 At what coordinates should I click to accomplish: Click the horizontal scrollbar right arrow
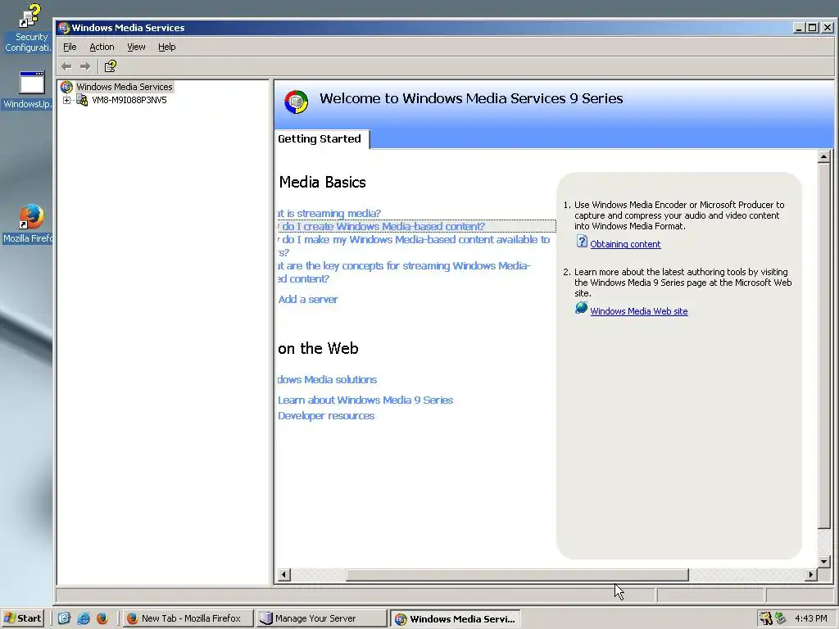[810, 574]
